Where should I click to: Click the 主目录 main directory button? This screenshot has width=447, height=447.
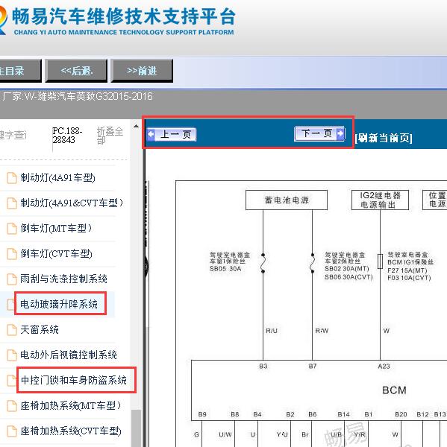tap(19, 71)
